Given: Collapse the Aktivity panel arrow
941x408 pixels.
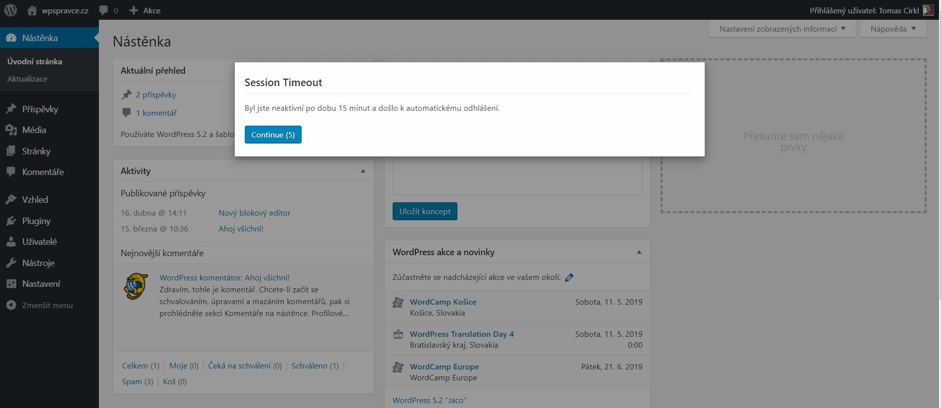Looking at the screenshot, I should tap(363, 171).
